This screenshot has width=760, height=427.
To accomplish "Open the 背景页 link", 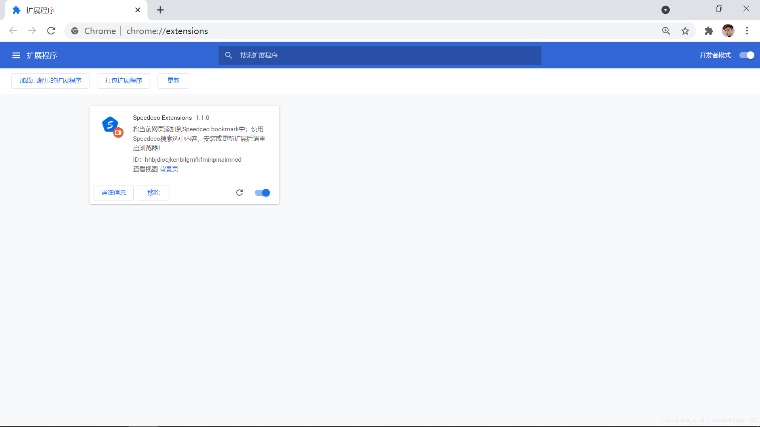I will (169, 169).
